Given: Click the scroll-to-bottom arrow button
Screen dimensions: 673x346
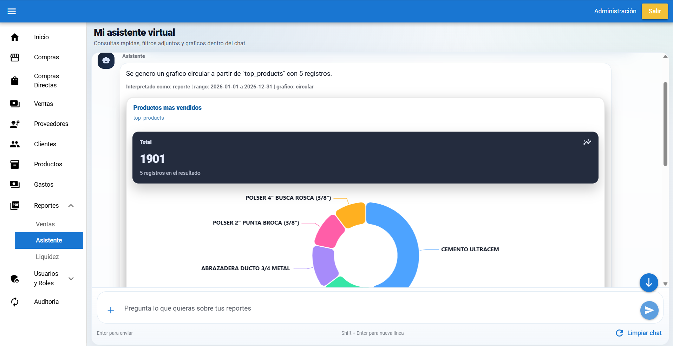Looking at the screenshot, I should (648, 282).
